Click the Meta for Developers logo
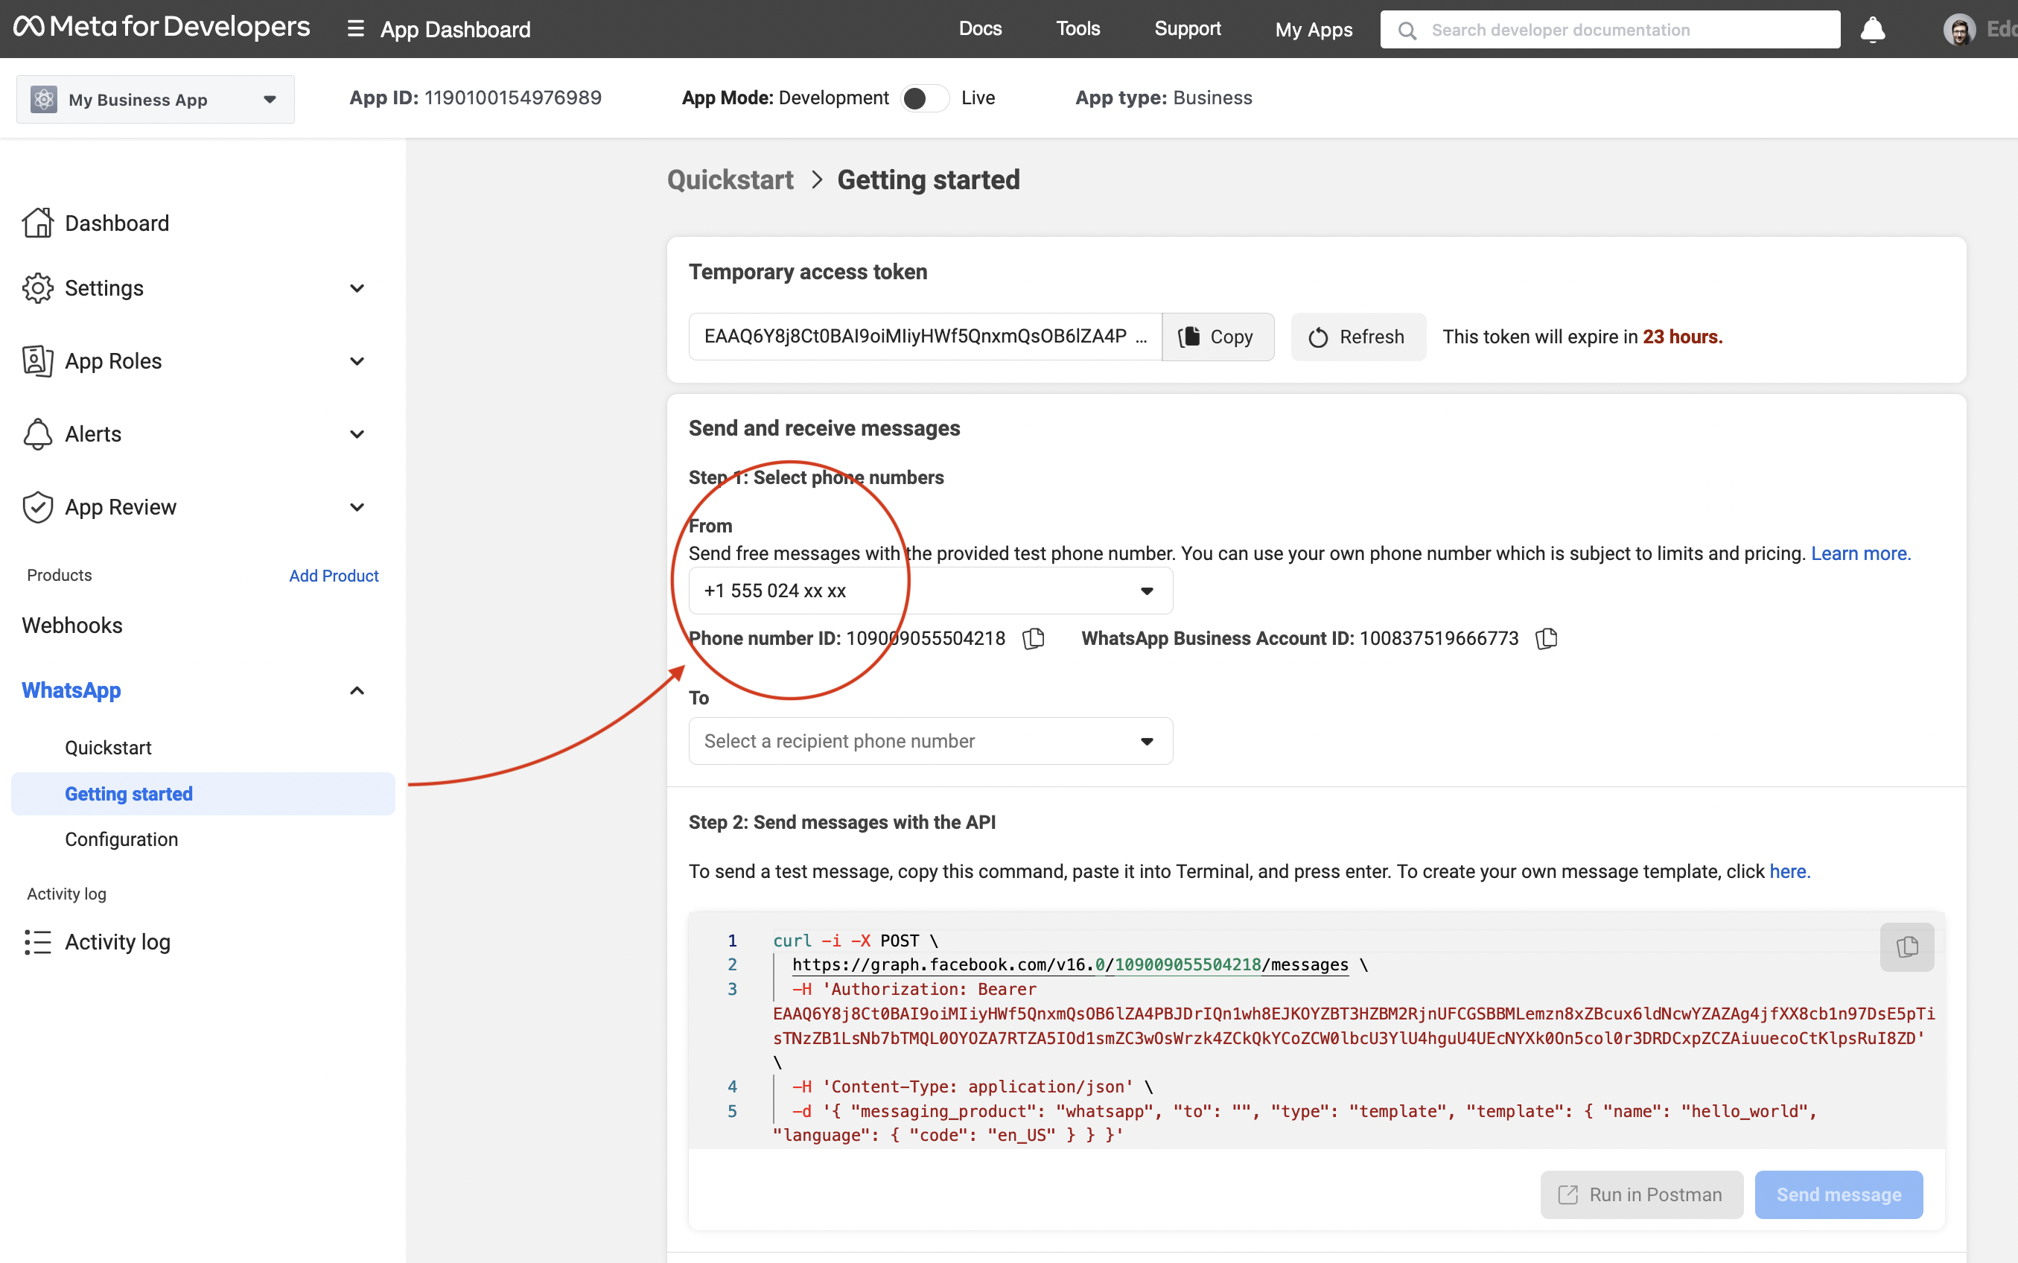 click(162, 28)
